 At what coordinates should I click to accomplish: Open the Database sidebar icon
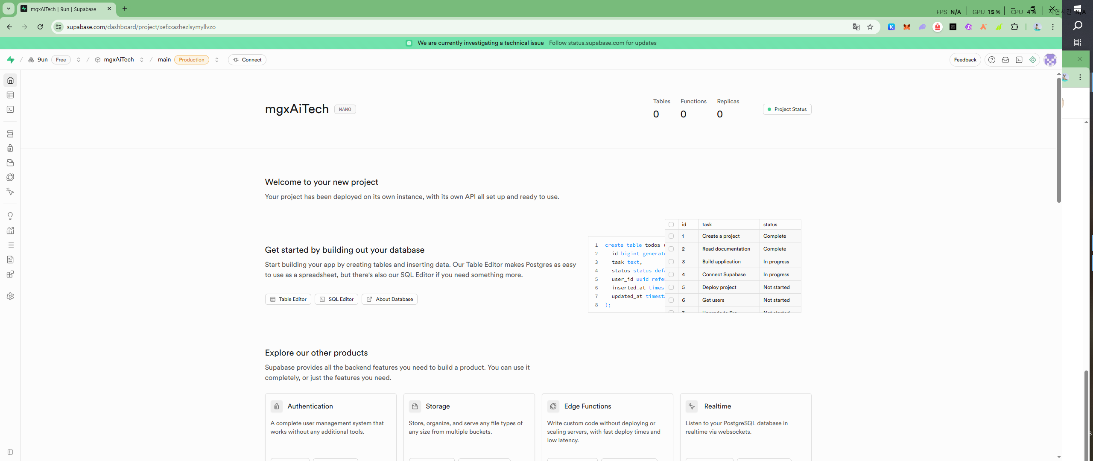tap(10, 134)
